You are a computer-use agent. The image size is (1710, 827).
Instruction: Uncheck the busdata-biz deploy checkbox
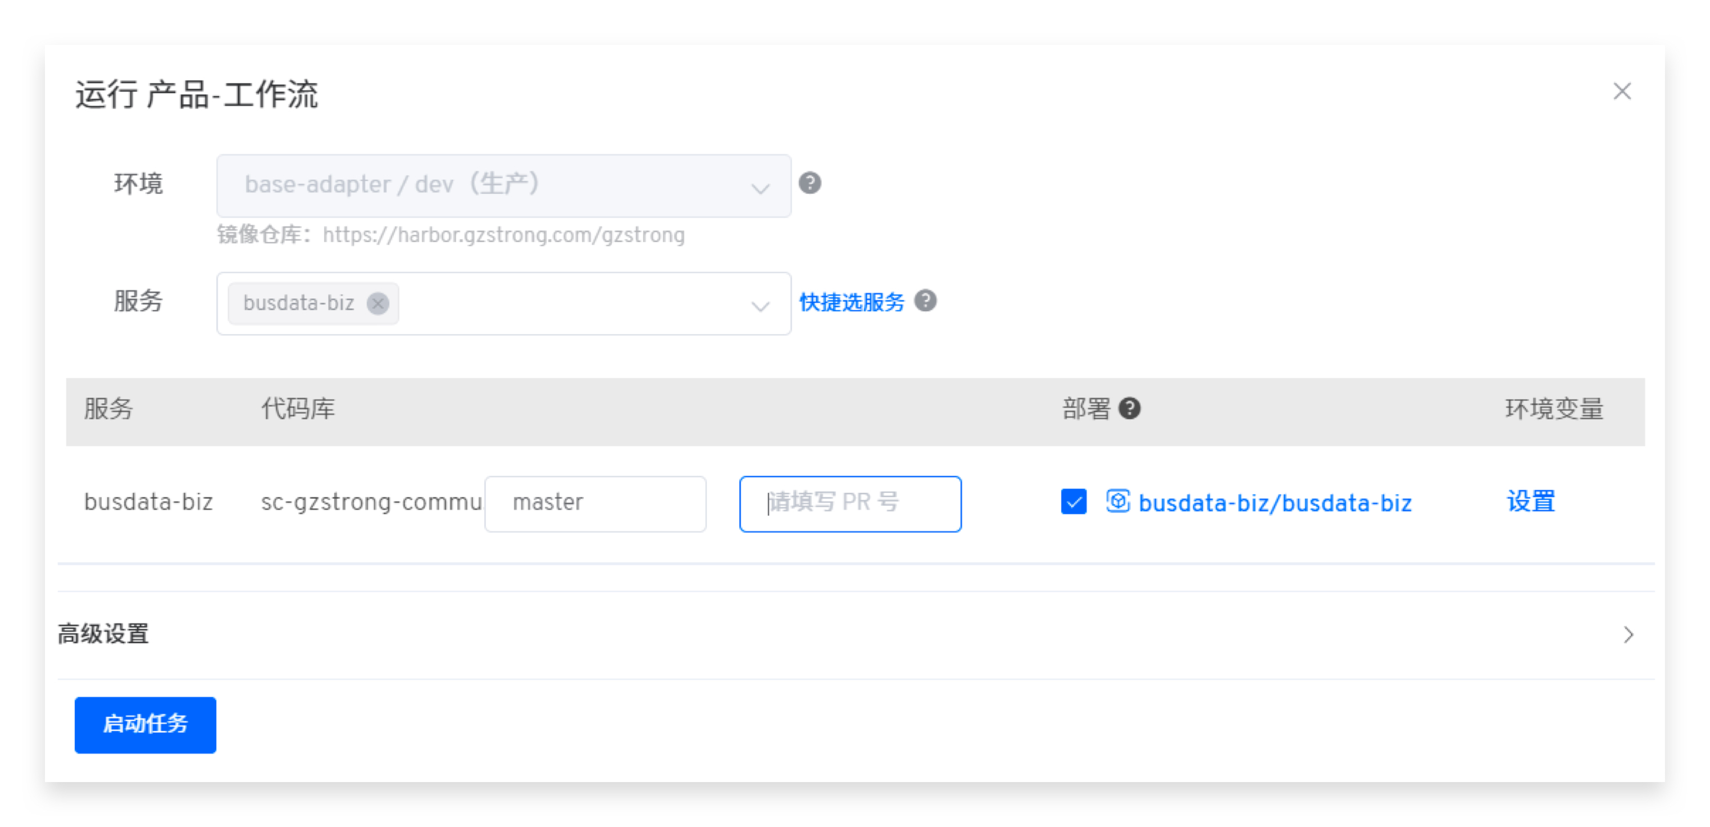[x=1074, y=502]
